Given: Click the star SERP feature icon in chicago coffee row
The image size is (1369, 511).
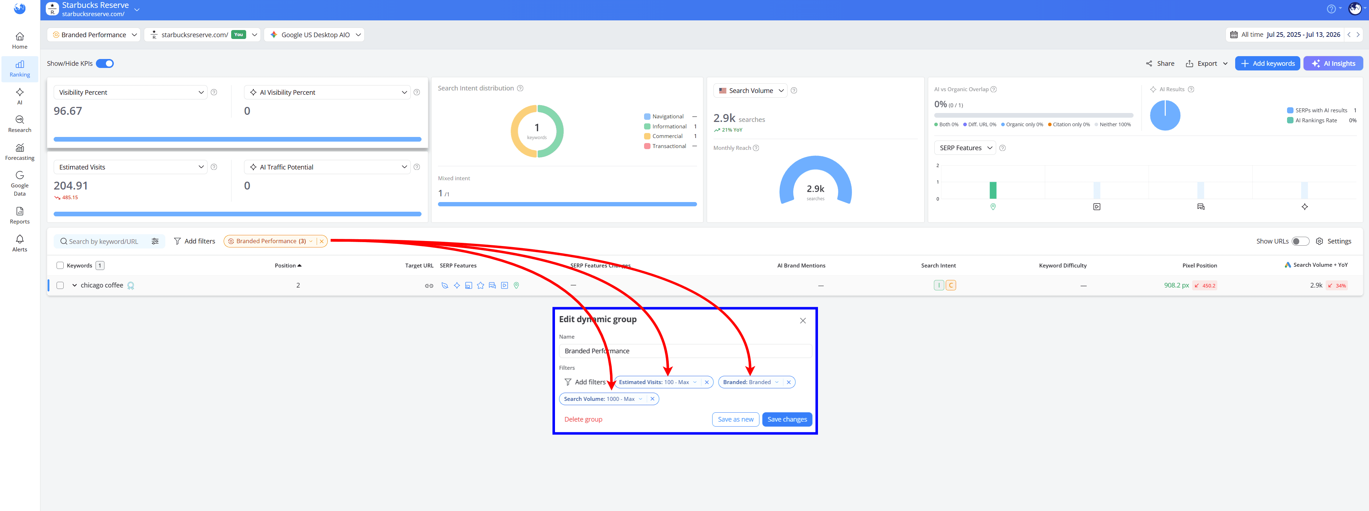Looking at the screenshot, I should [481, 286].
